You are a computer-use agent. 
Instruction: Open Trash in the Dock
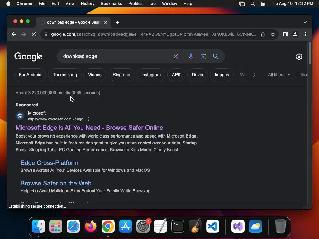point(281,226)
